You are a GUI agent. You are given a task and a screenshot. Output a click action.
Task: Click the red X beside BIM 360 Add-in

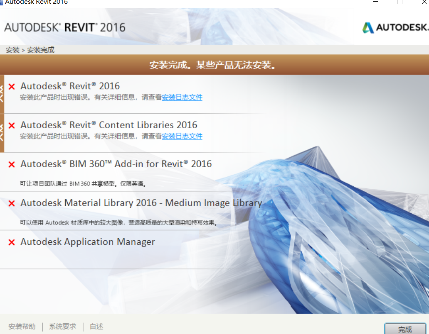[12, 164]
